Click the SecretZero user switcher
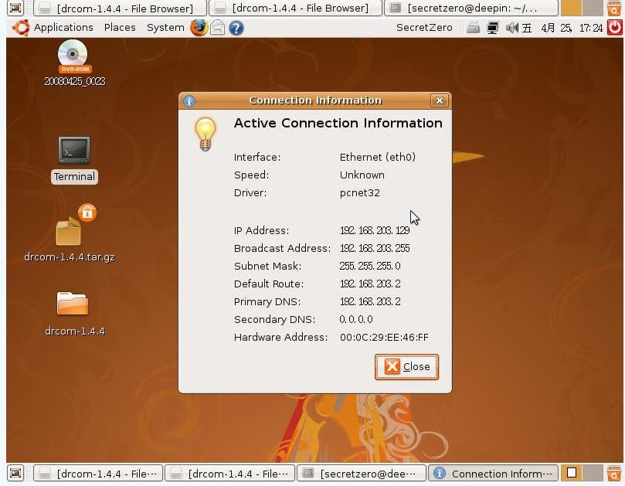Screen dimensions: 625x486 [x=424, y=28]
